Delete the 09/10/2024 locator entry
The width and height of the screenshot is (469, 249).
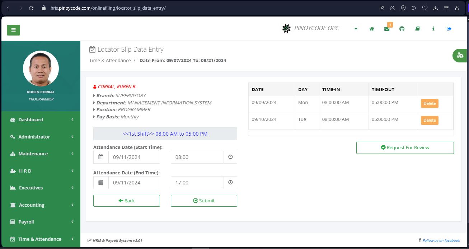[x=430, y=120]
